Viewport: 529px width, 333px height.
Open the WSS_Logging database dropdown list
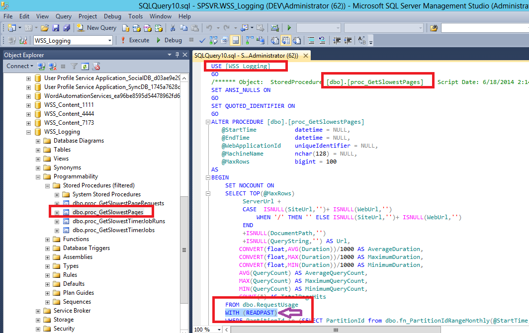pyautogui.click(x=111, y=40)
